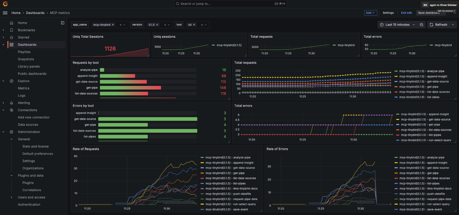Remove the 0.1.5 version value
This screenshot has width=459, height=215.
click(157, 25)
